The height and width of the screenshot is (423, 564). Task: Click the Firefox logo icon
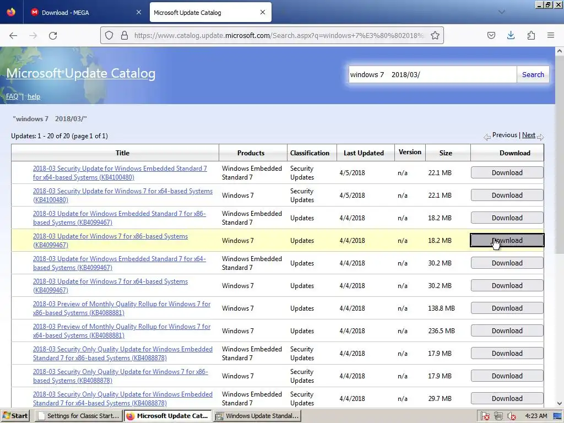pyautogui.click(x=11, y=12)
